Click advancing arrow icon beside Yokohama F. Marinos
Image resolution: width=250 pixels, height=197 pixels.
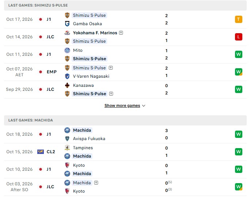(121, 33)
